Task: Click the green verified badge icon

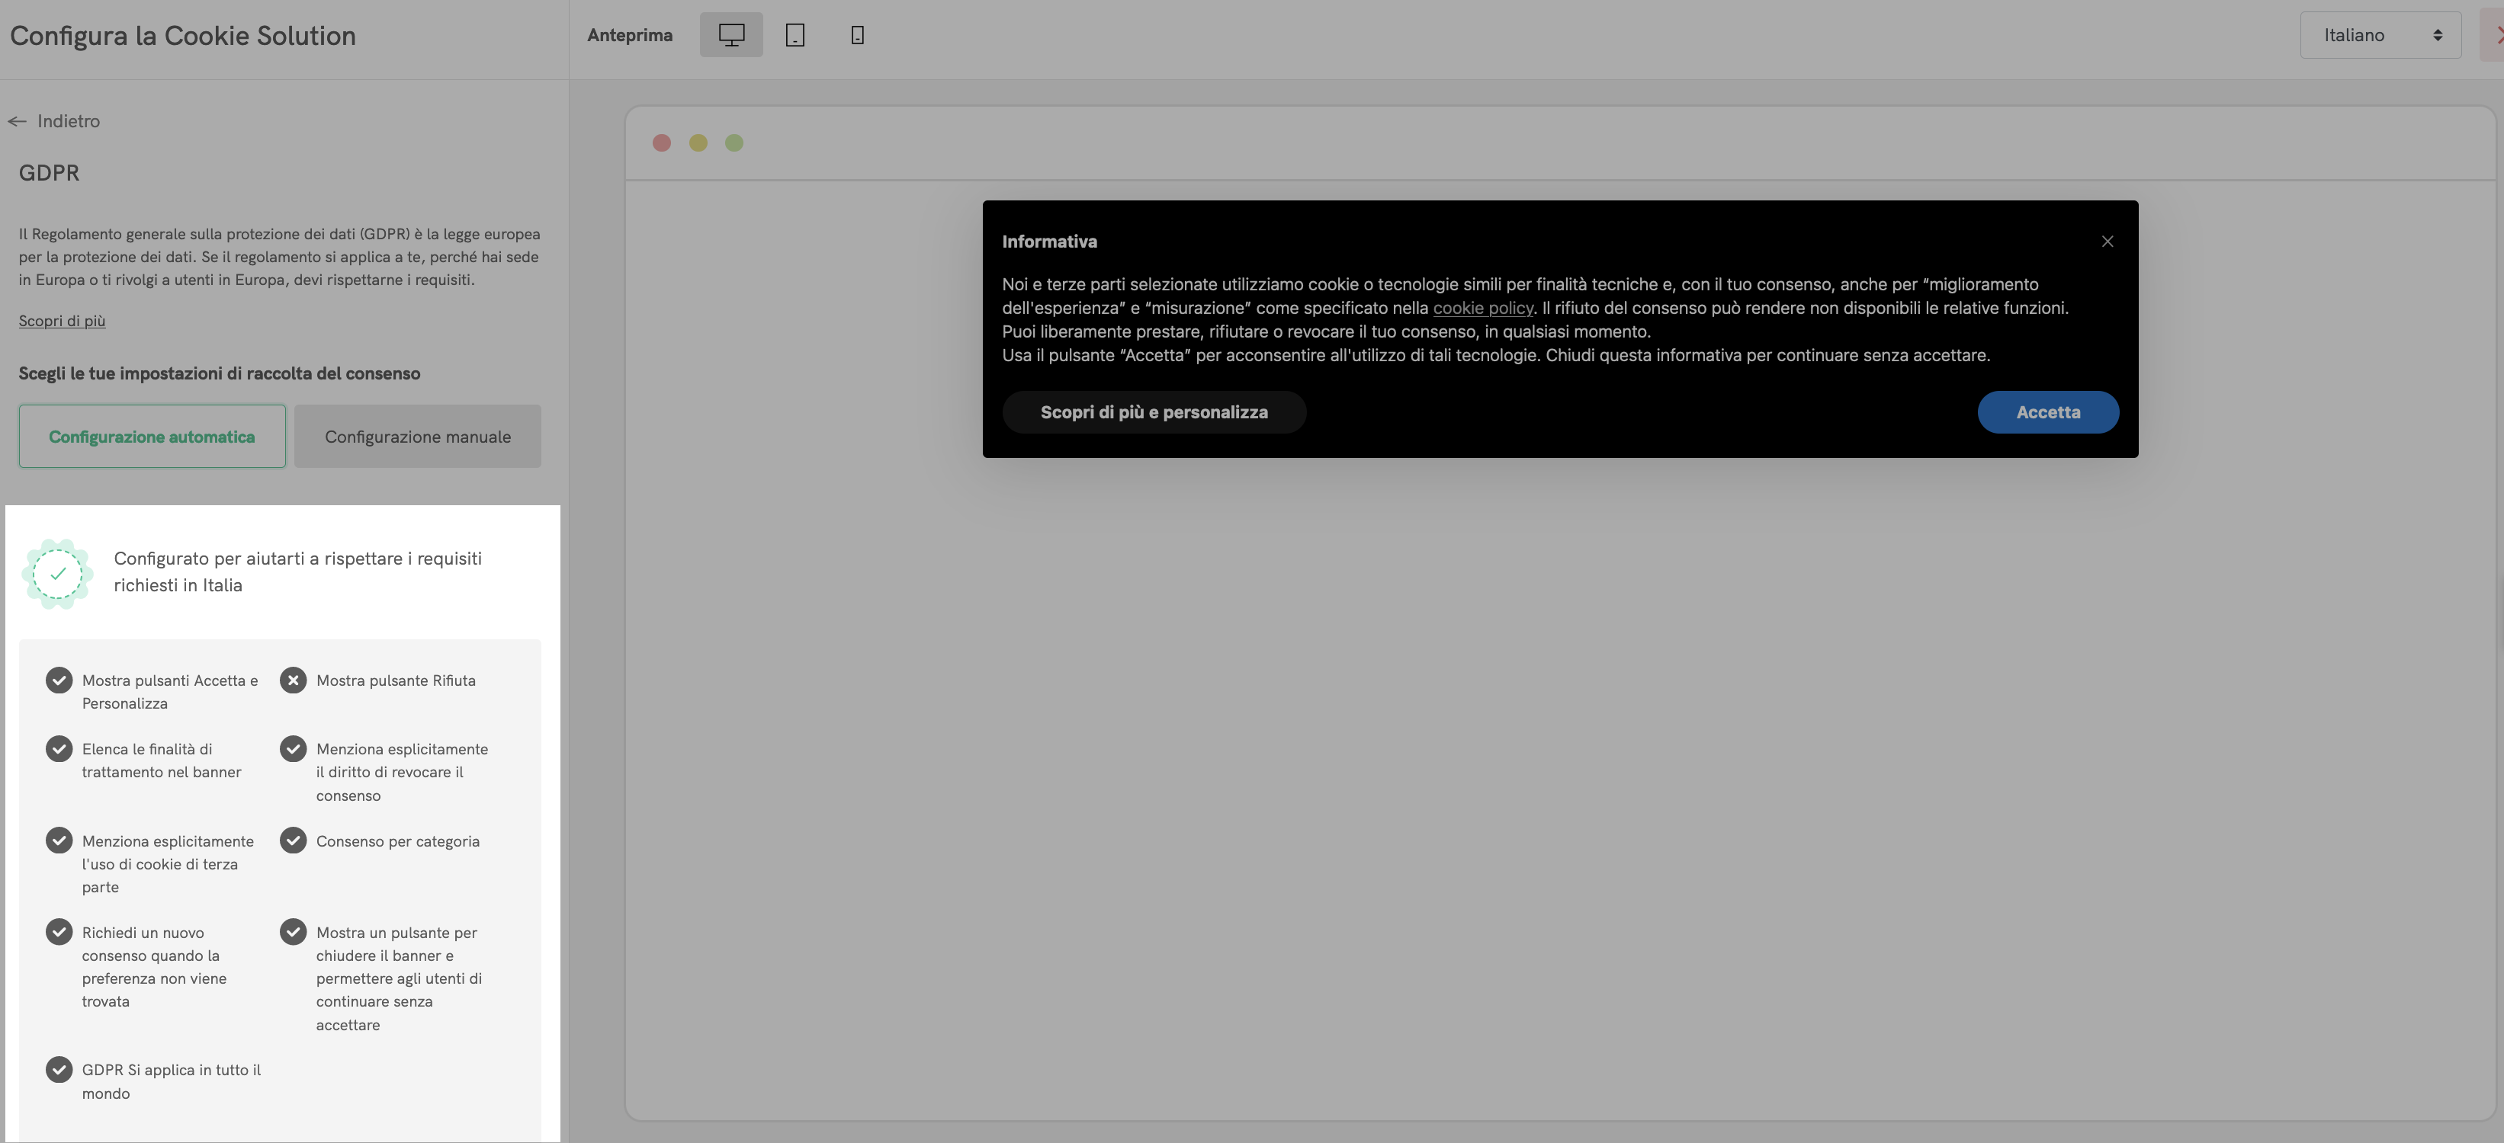Action: 58,573
